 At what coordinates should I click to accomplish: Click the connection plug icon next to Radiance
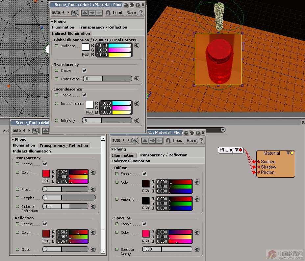[137, 46]
